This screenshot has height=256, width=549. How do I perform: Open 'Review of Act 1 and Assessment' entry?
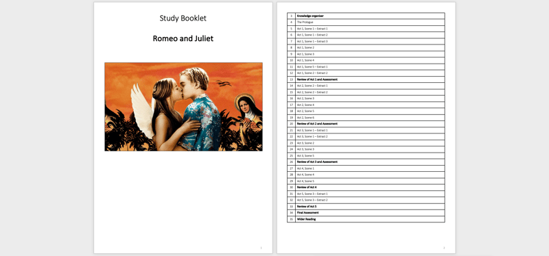click(366, 79)
